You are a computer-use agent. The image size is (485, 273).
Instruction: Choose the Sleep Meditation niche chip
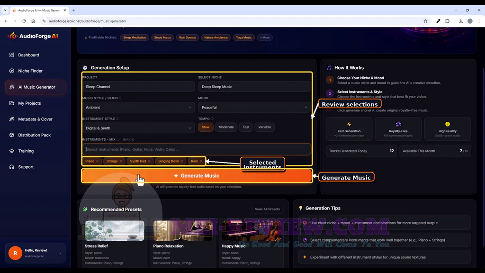135,37
